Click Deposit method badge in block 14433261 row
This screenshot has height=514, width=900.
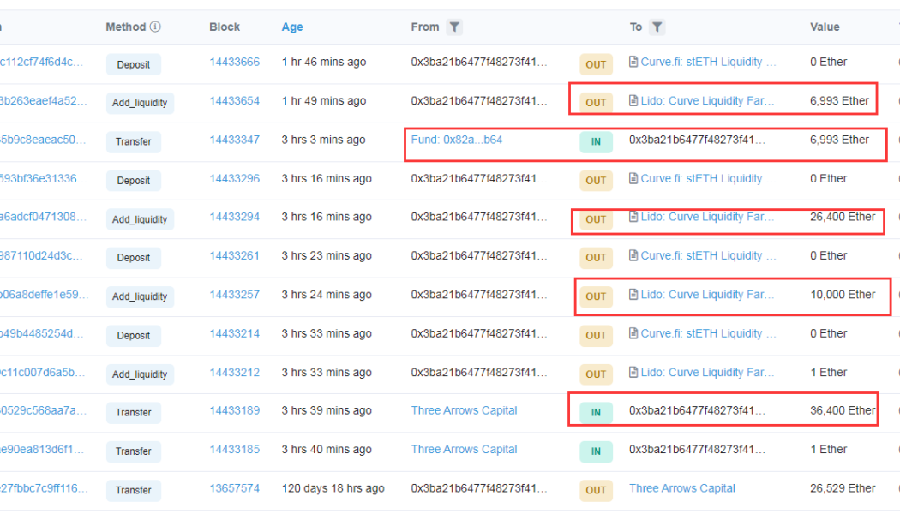[134, 258]
